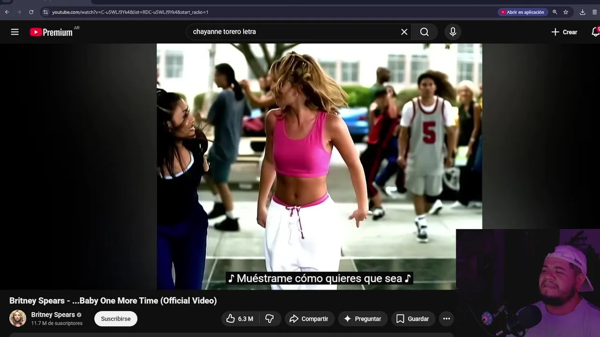Open browser downloads icon
Screen dimensions: 600x337
[x=583, y=12]
